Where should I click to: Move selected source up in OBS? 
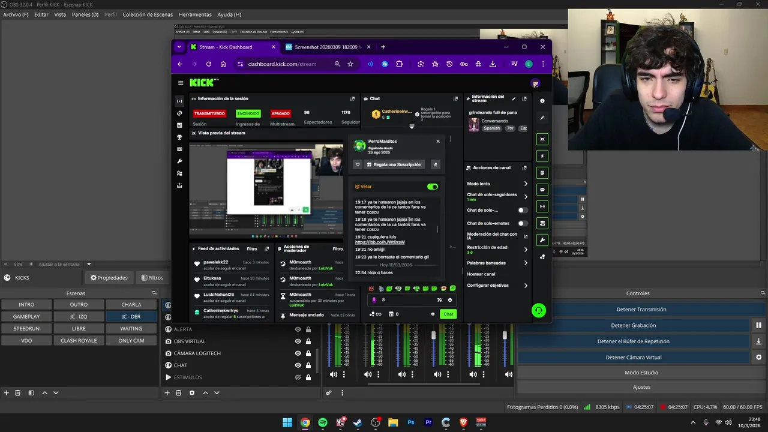(x=205, y=393)
